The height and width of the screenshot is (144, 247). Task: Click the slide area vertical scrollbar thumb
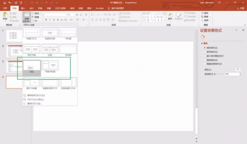pyautogui.click(x=196, y=121)
